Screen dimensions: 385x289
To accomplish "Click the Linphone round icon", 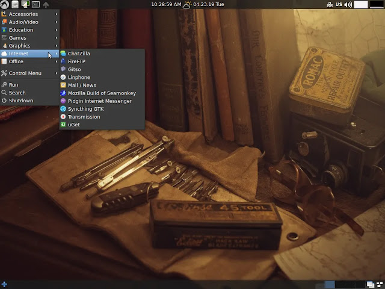I will [x=63, y=77].
